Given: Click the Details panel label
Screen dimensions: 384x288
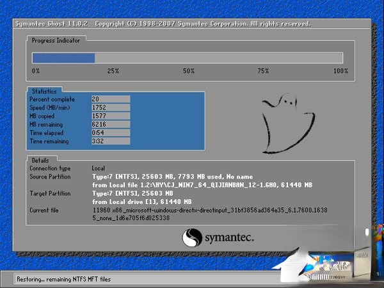Looking at the screenshot, I should [x=40, y=160].
